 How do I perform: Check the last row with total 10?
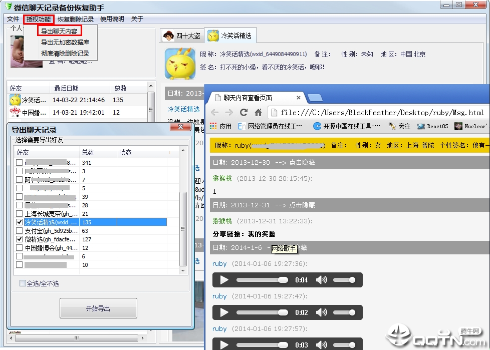pyautogui.click(x=20, y=265)
